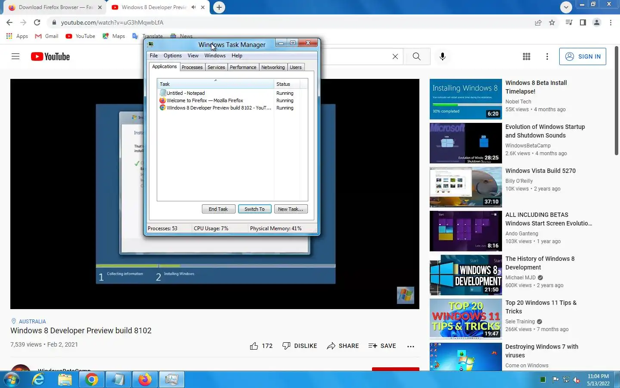Open the share page icon in address bar
This screenshot has height=388, width=620.
[538, 22]
